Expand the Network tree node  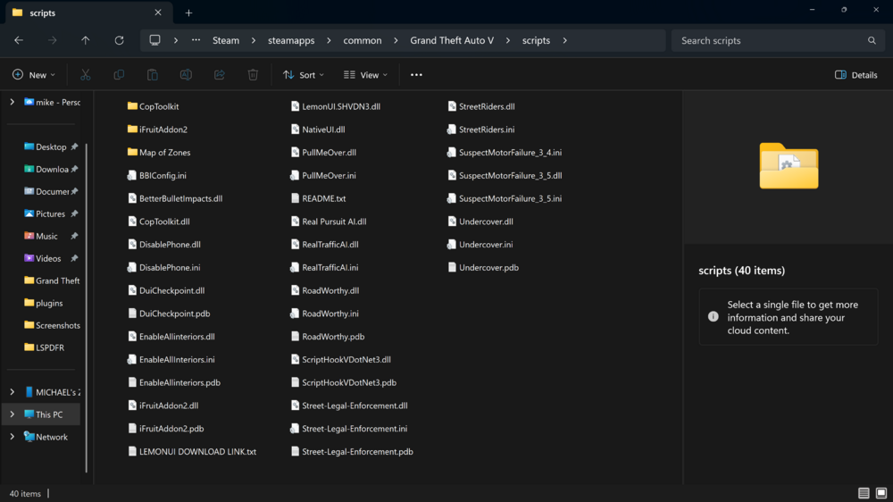coord(12,437)
